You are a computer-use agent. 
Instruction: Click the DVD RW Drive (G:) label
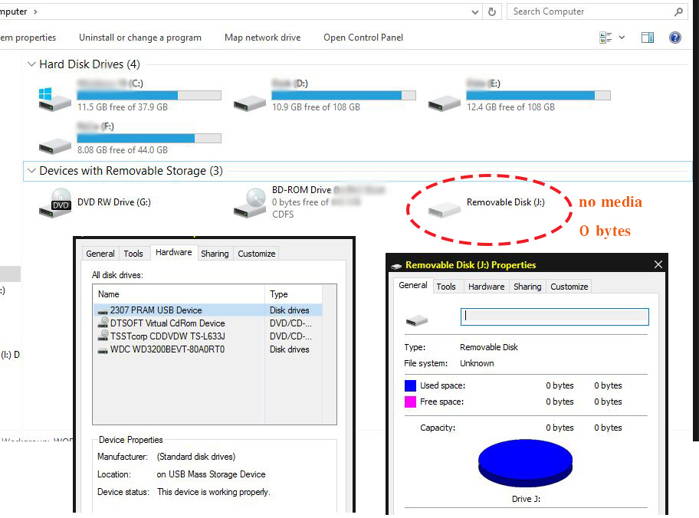pyautogui.click(x=114, y=202)
